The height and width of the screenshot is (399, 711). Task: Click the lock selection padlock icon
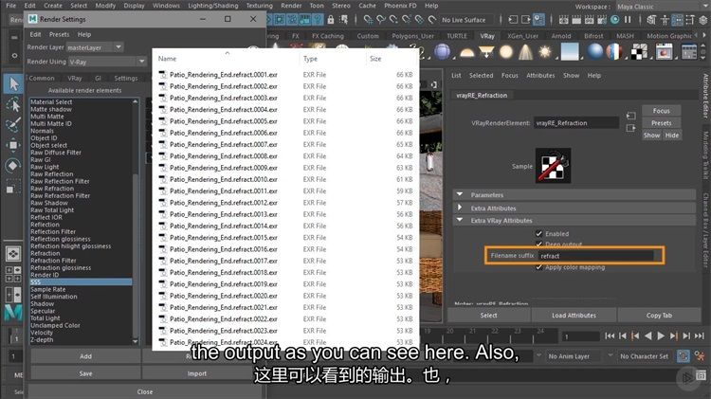331,20
